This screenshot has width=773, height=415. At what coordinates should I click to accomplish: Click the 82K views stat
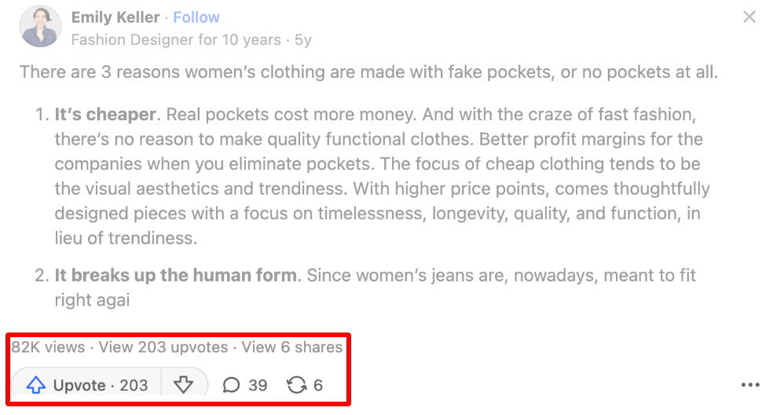(47, 347)
